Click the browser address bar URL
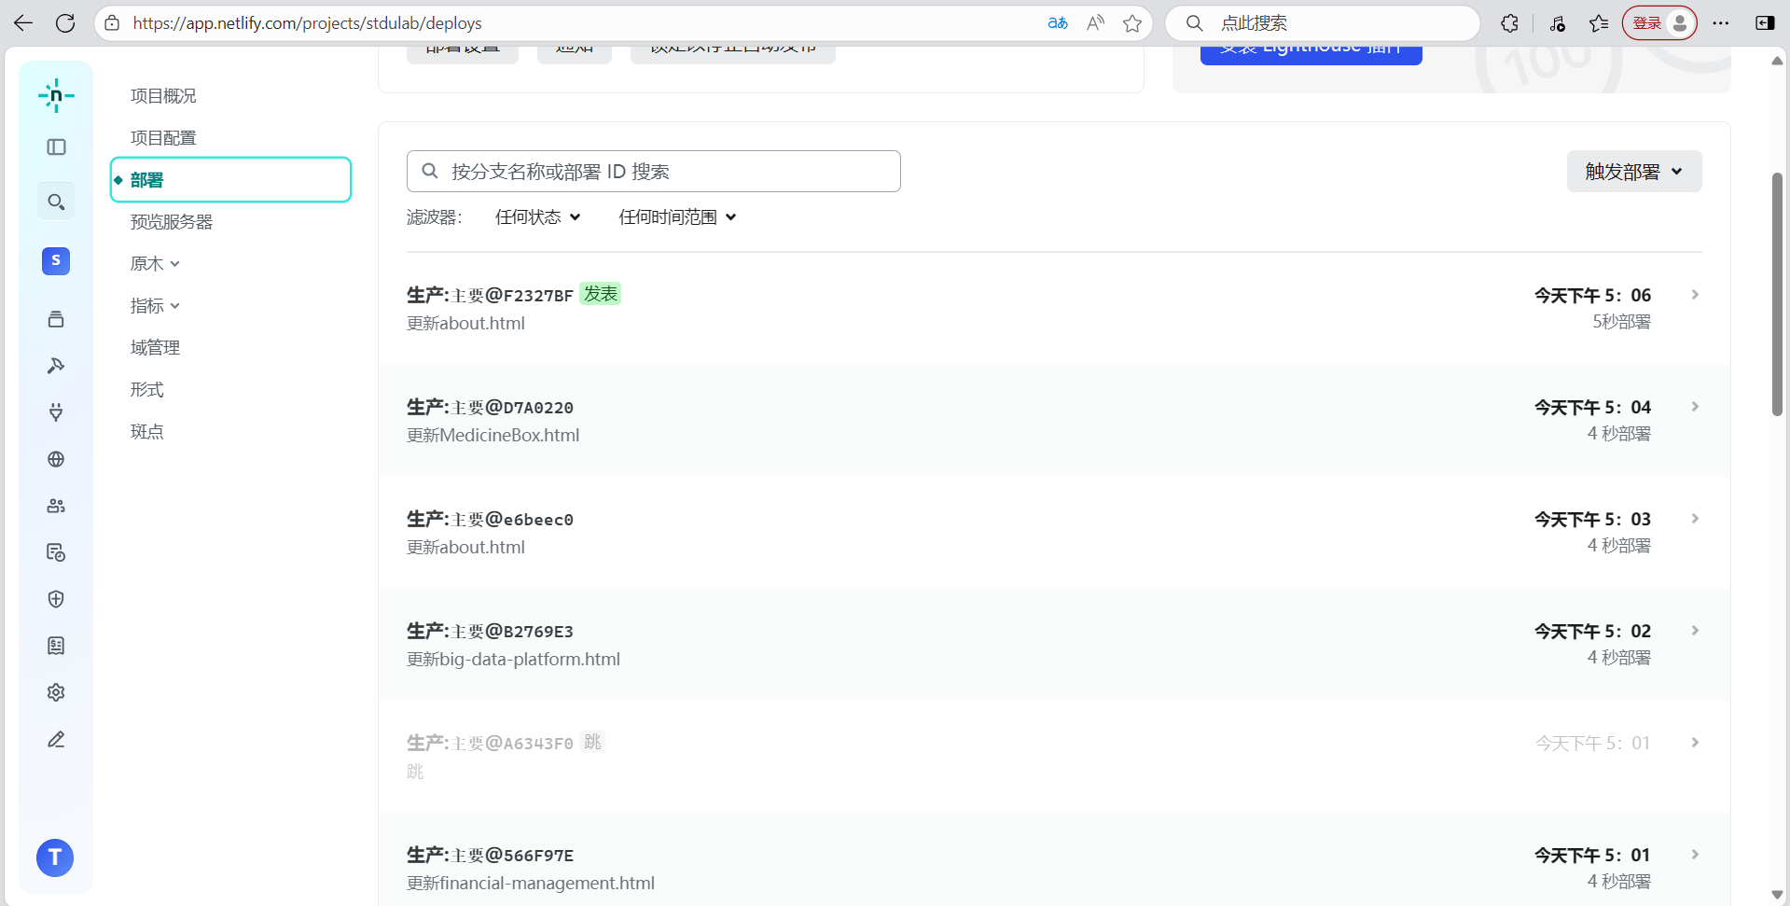The width and height of the screenshot is (1790, 906). click(x=308, y=23)
